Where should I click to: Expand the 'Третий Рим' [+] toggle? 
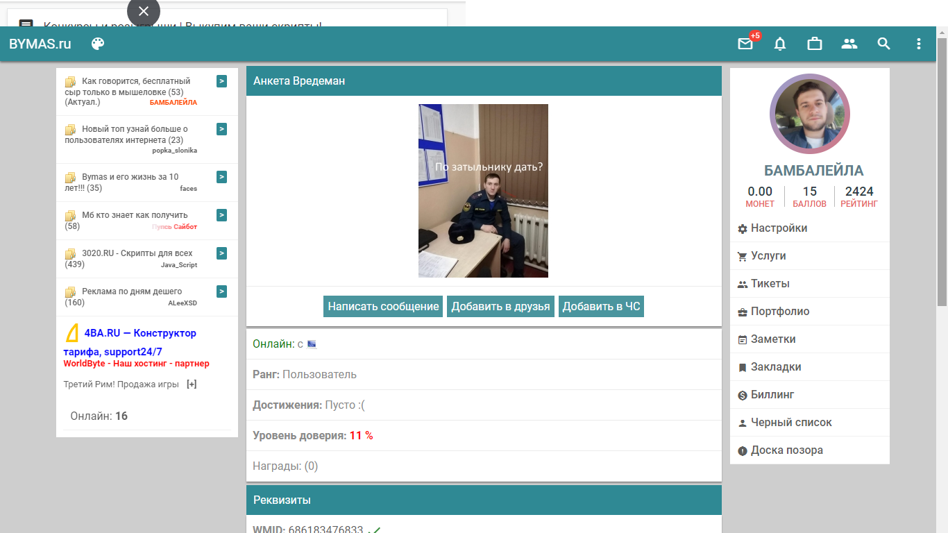coord(192,384)
